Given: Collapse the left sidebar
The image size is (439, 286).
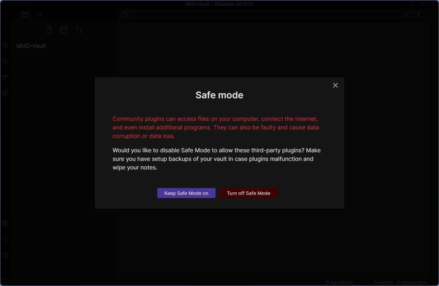Looking at the screenshot, I should tap(5, 26).
